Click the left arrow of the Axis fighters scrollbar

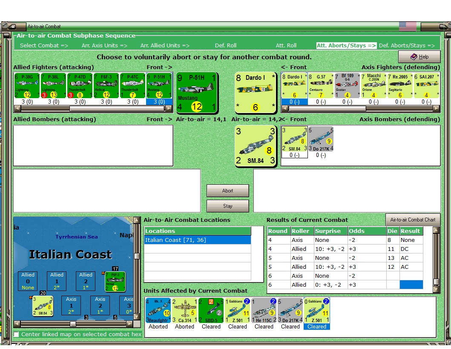coord(285,109)
